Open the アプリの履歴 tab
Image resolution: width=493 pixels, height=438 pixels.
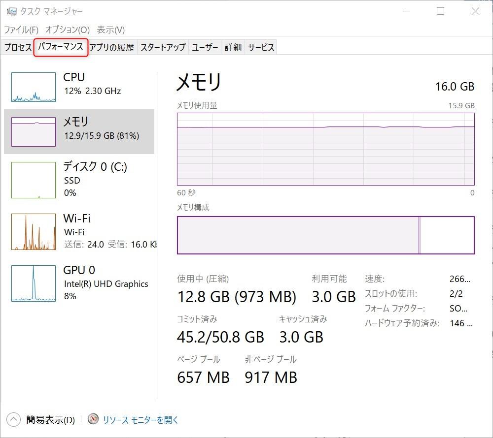(x=112, y=47)
